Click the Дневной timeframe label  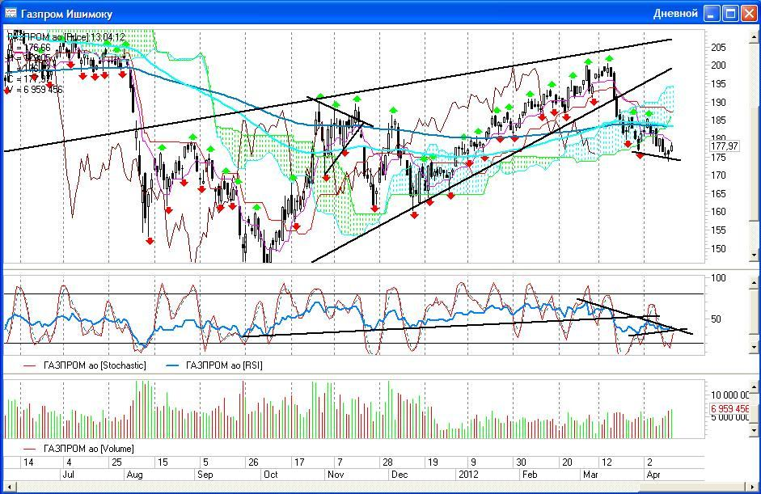tap(675, 14)
